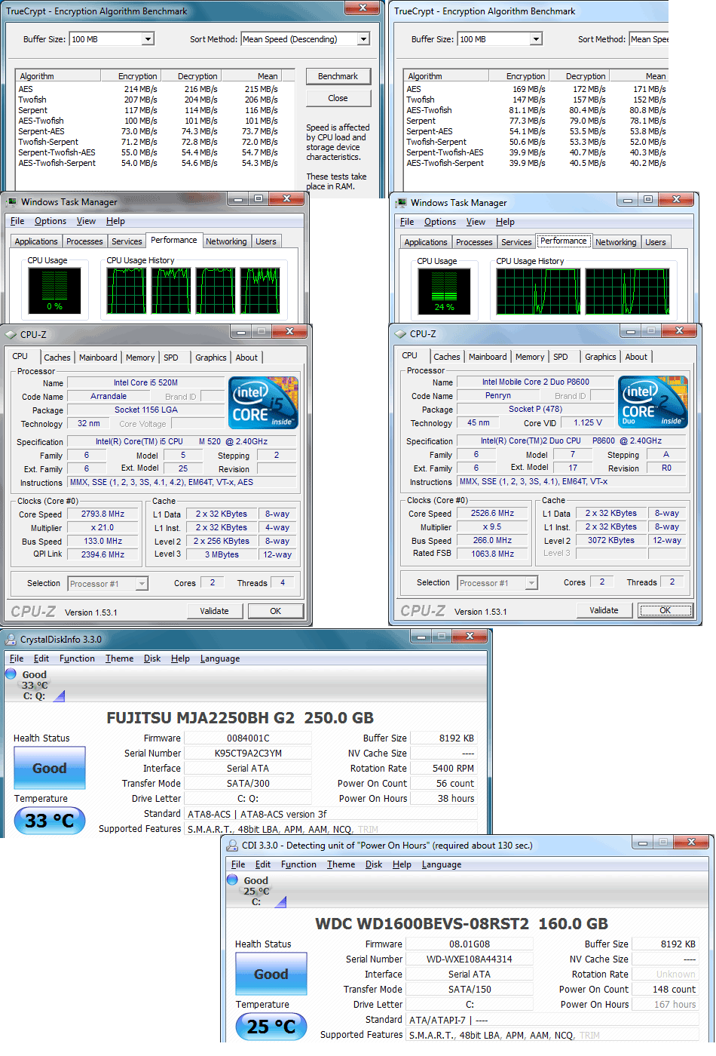Click the title icon of the Core 2 Duo CPU-Z window
This screenshot has height=1056, width=716.
[x=401, y=333]
